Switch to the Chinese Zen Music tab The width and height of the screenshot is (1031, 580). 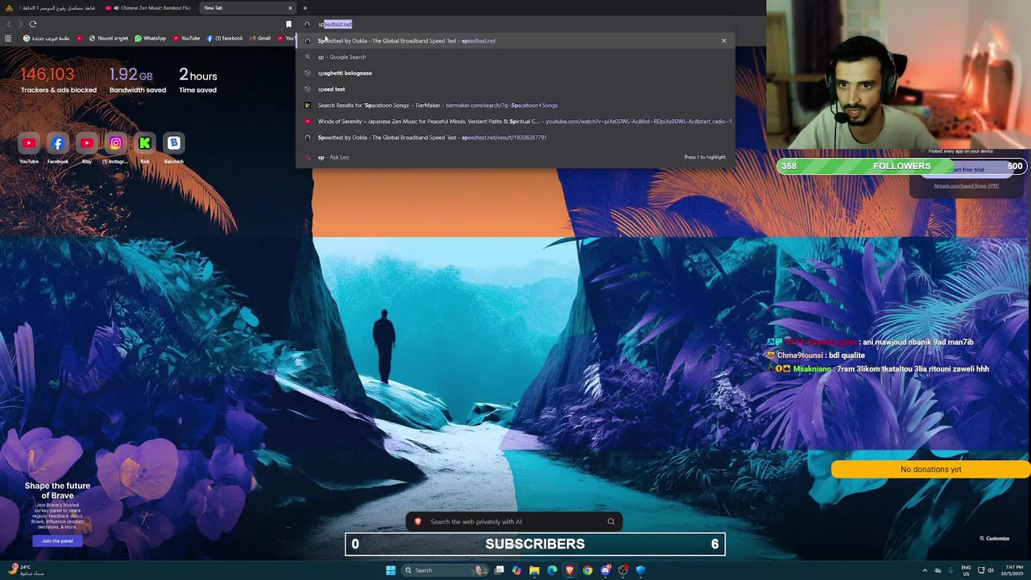click(x=149, y=8)
